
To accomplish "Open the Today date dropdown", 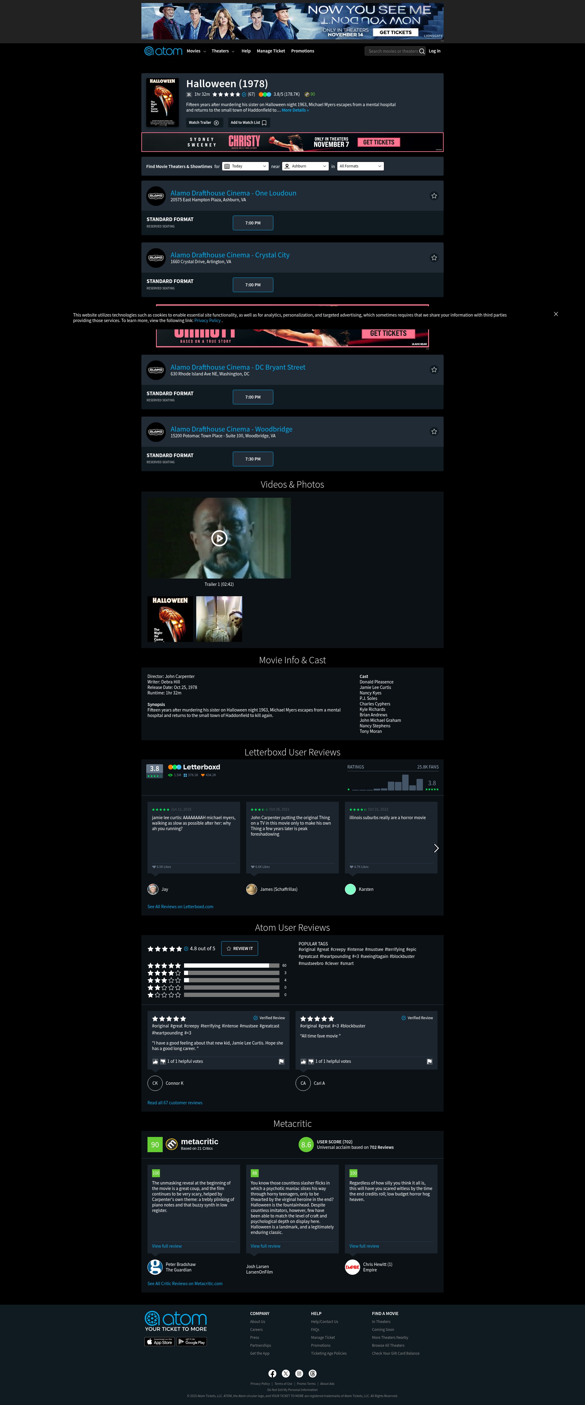I will coord(245,166).
